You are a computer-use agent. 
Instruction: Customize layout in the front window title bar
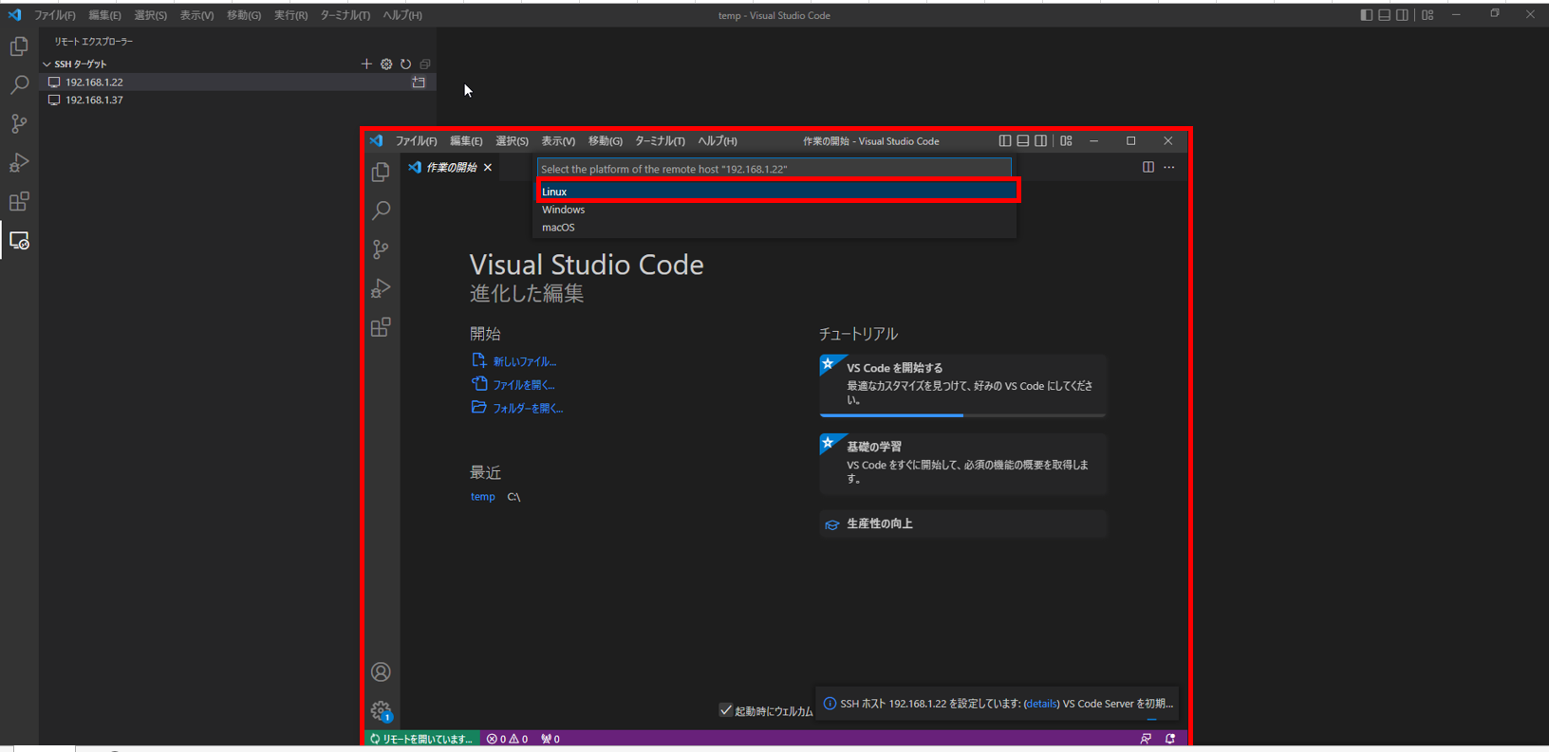pos(1067,140)
